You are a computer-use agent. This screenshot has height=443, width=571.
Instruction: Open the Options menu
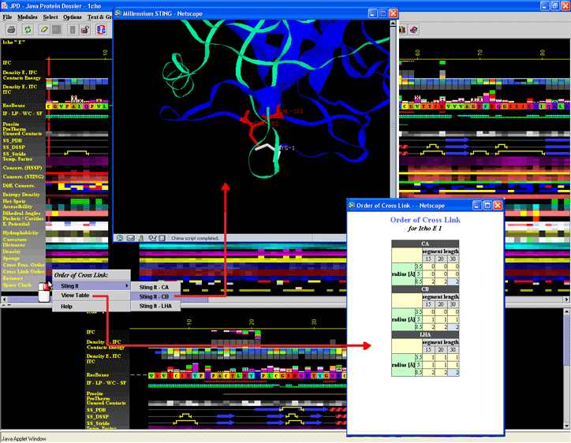pyautogui.click(x=72, y=17)
